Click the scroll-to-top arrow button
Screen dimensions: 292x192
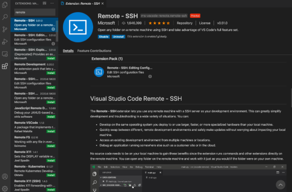[x=280, y=185]
